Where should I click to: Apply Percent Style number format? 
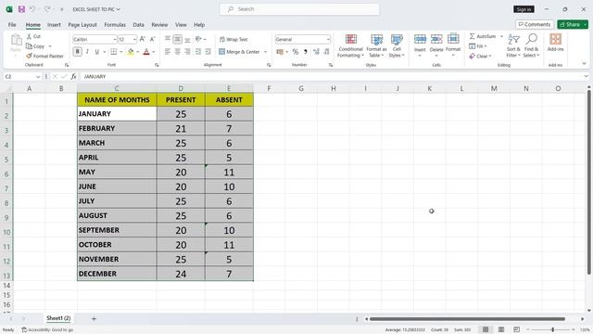296,52
